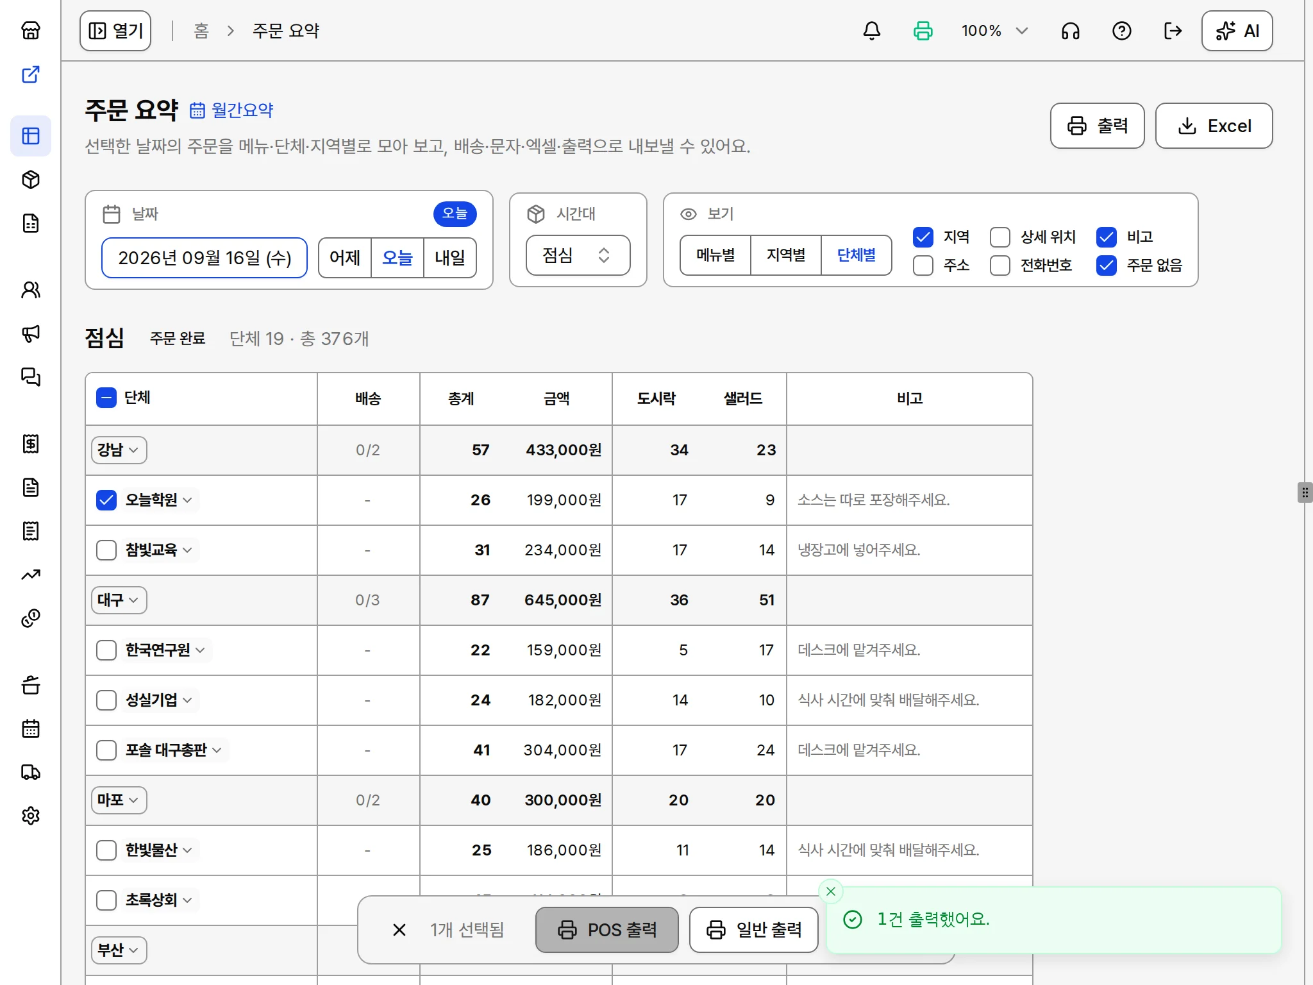Enable the 상세 위치 checkbox

(999, 237)
